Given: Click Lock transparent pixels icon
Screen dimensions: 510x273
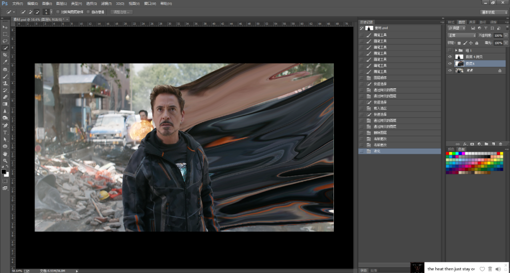Looking at the screenshot, I should coord(459,43).
